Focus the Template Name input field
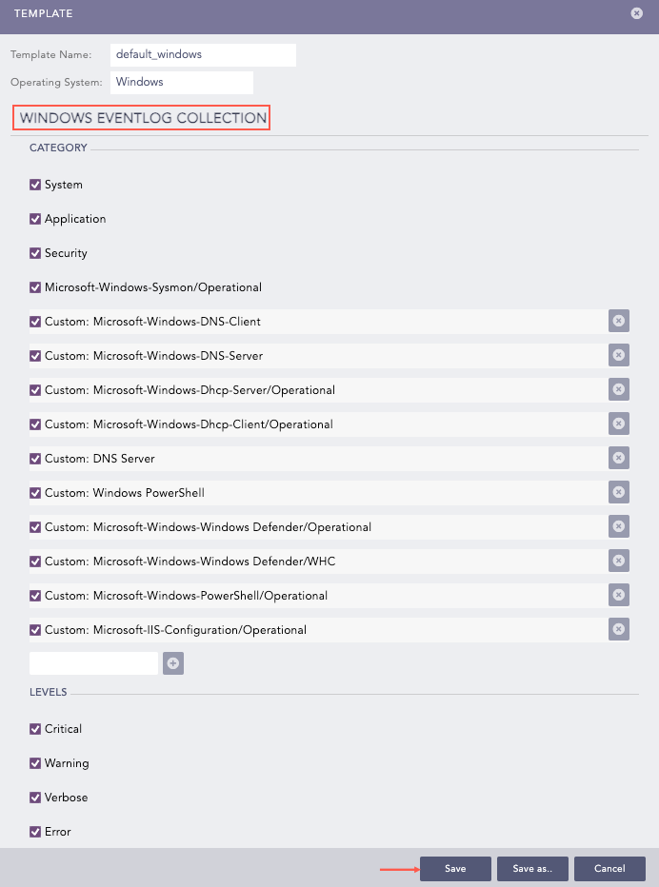 pos(203,55)
